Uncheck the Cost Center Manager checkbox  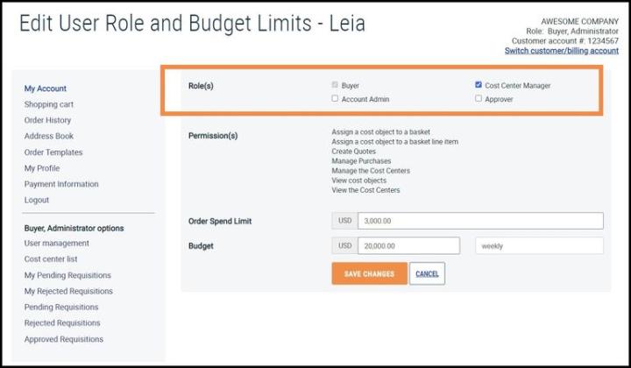(x=479, y=85)
